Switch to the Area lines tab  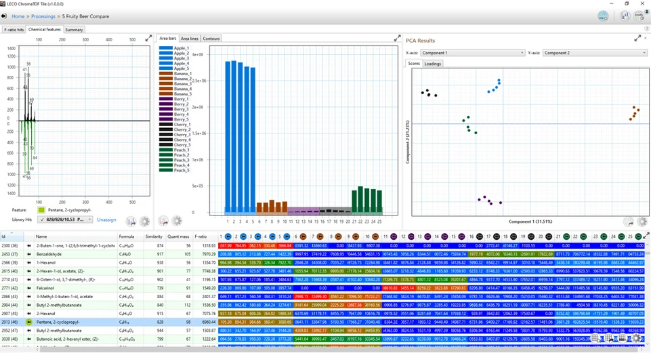coord(189,39)
